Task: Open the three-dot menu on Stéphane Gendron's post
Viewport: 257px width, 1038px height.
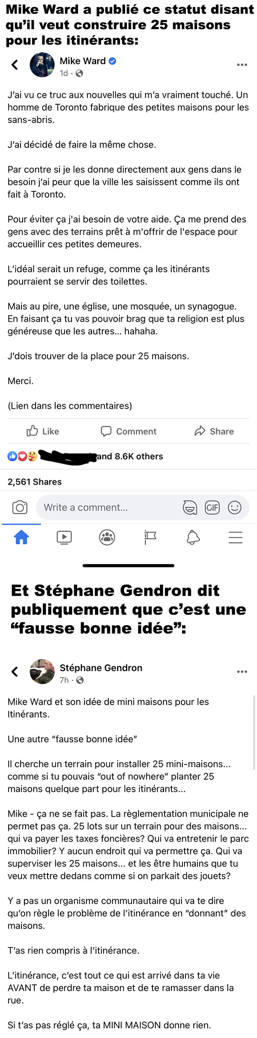Action: pos(242,672)
